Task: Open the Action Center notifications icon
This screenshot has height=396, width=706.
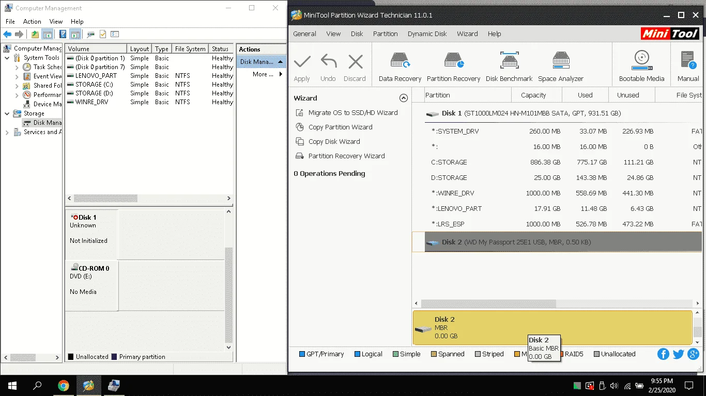Action: pos(689,386)
